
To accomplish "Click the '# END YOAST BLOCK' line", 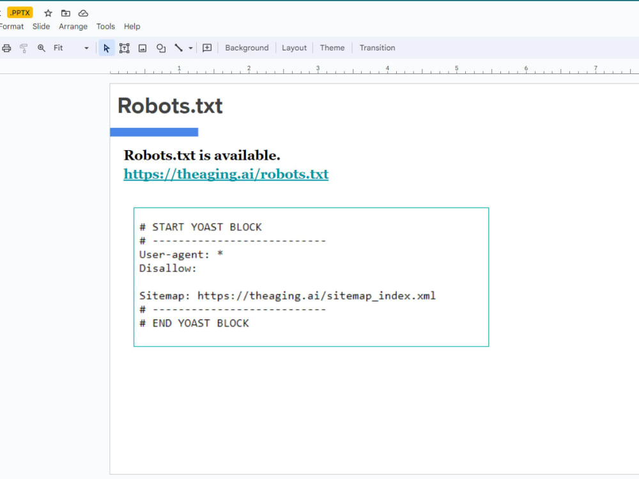I will tap(194, 323).
